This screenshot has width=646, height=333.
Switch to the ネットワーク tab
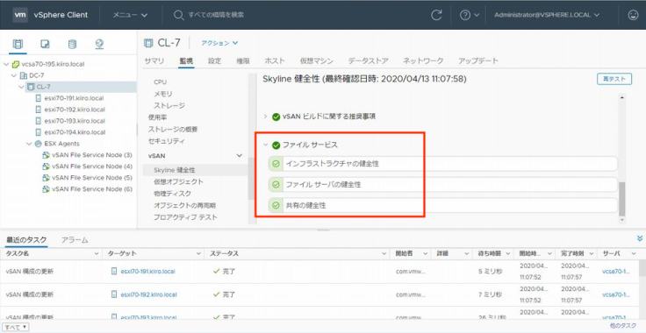pos(423,60)
